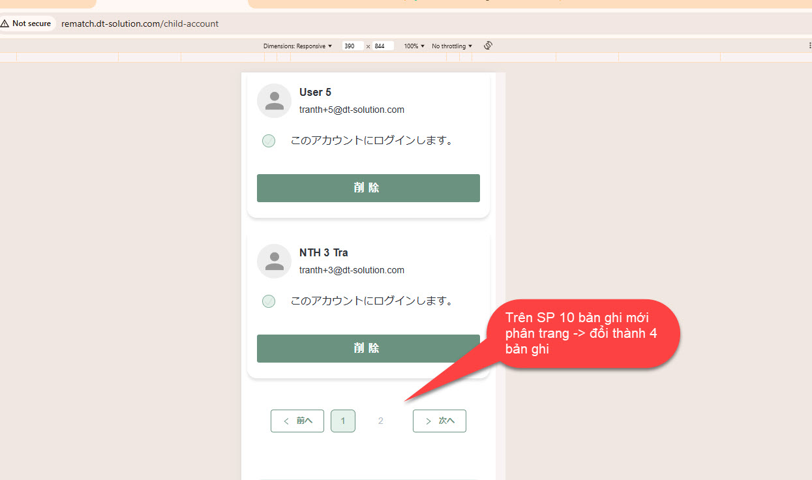Viewport: 812px width, 480px height.
Task: Click the URL rematch.dt-solution.com/child-account
Action: [140, 23]
